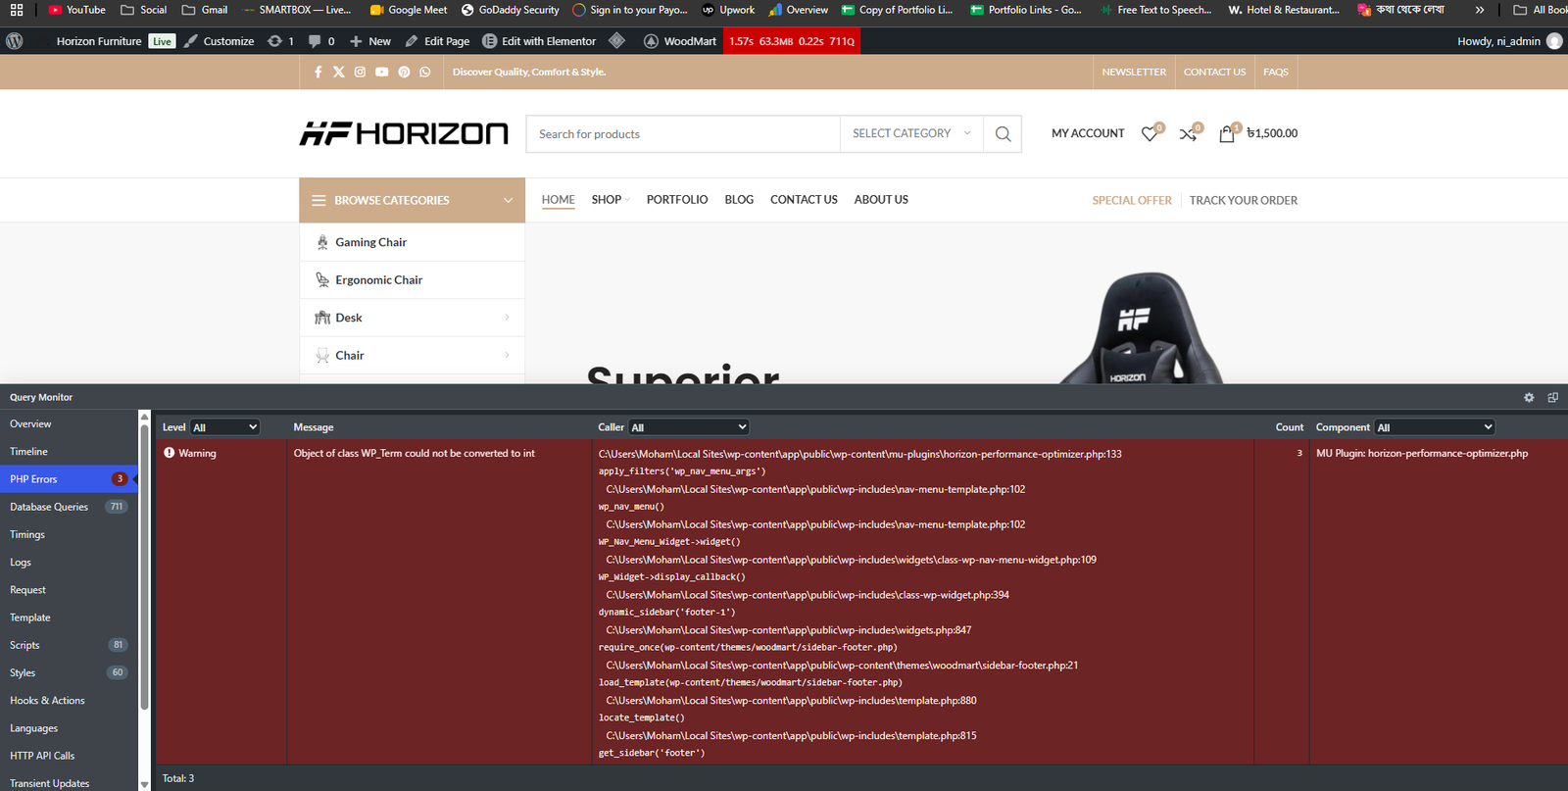This screenshot has width=1568, height=791.
Task: Expand the Chair category submenu arrow
Action: click(507, 355)
